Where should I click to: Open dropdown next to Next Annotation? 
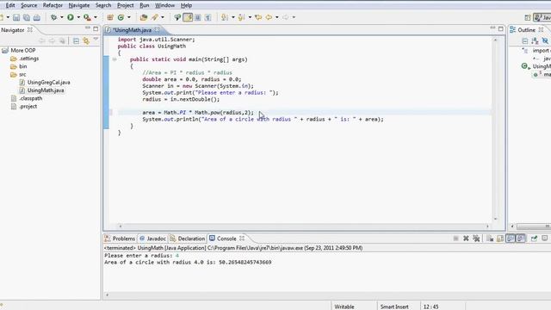[232, 17]
